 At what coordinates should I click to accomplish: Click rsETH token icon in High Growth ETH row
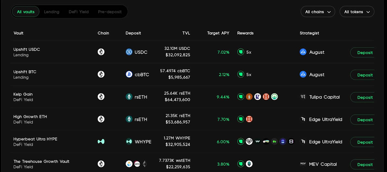point(129,119)
